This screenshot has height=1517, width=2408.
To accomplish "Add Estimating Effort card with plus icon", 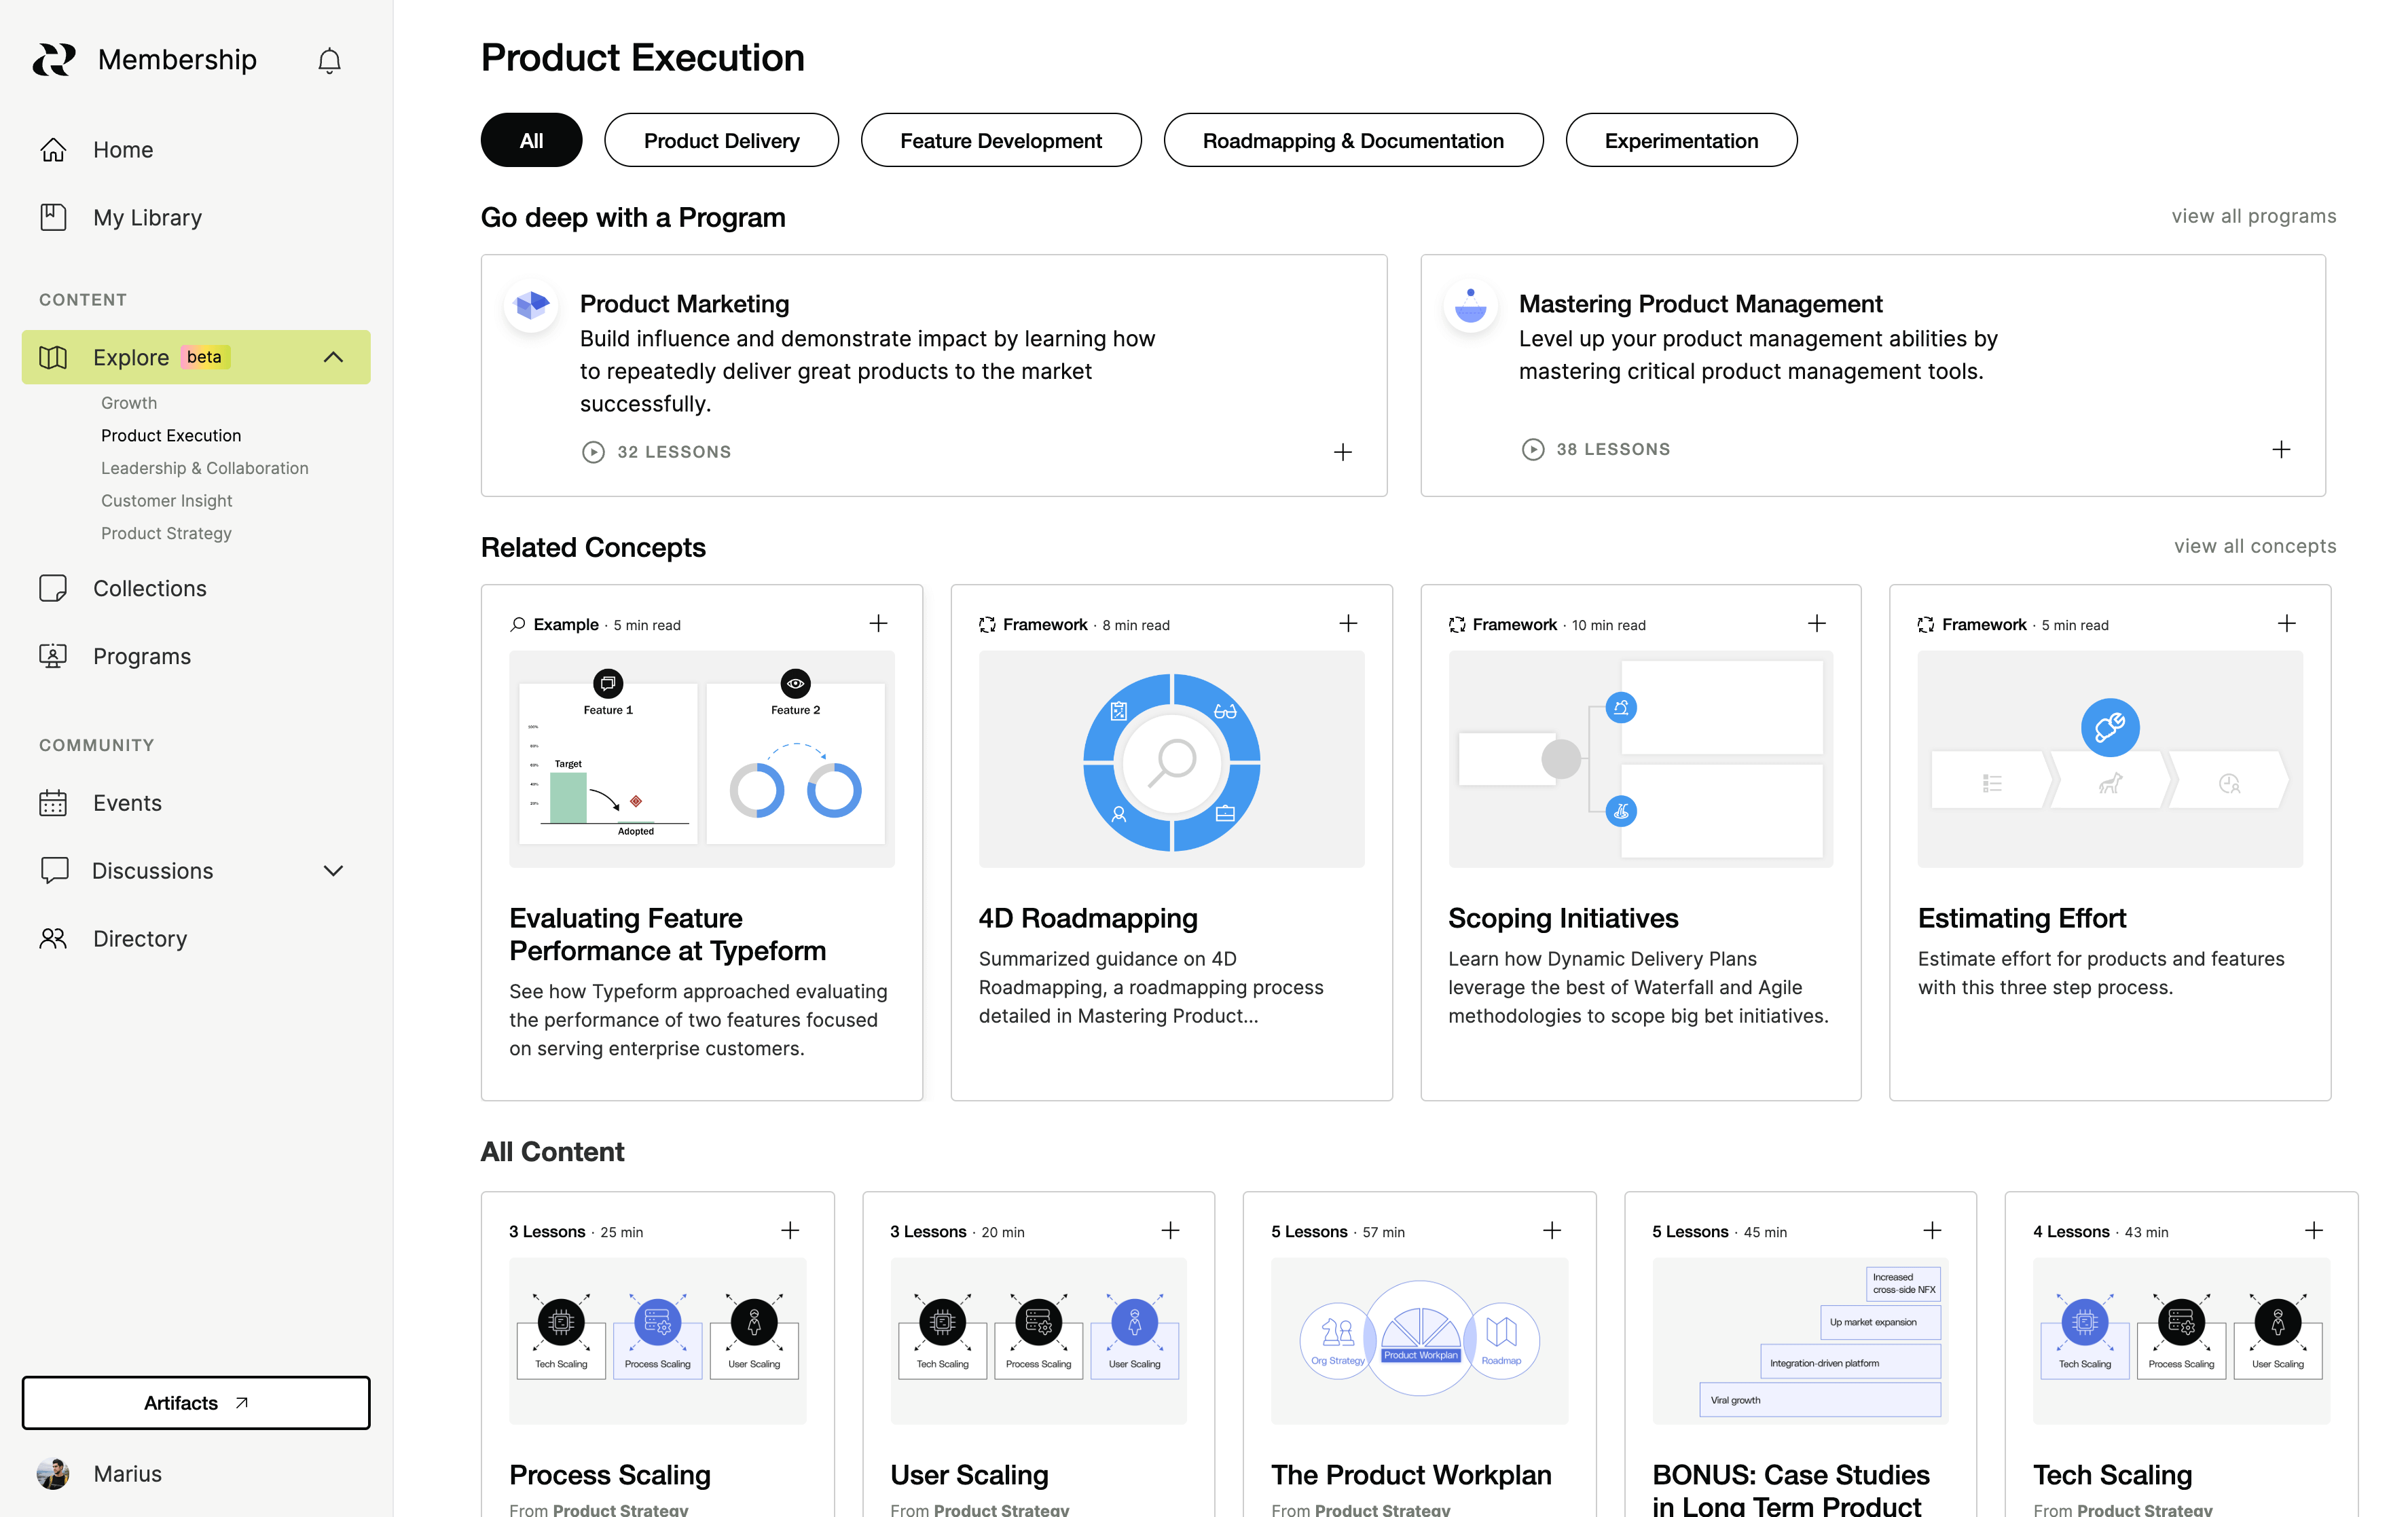I will click(x=2286, y=624).
